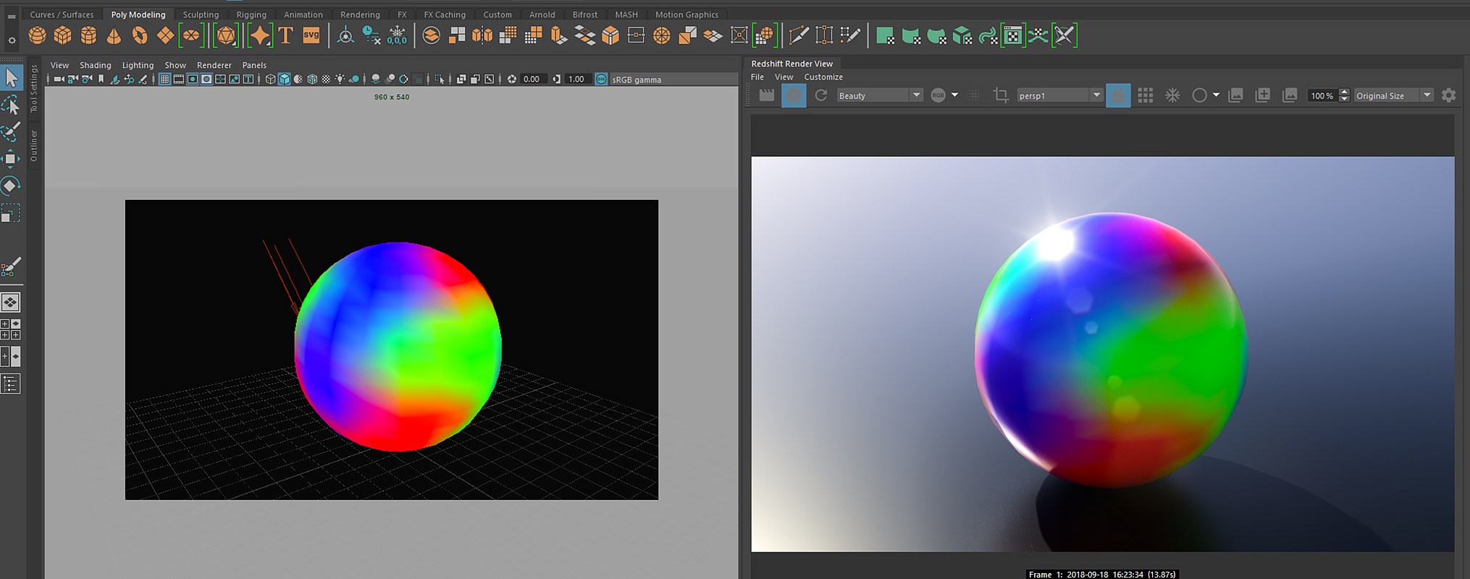Image resolution: width=1470 pixels, height=579 pixels.
Task: Create a super shape from the shelf
Action: (x=259, y=35)
